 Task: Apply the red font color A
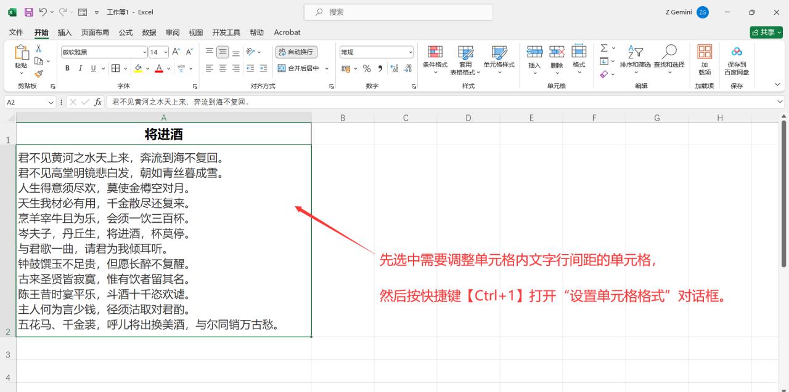pos(159,68)
